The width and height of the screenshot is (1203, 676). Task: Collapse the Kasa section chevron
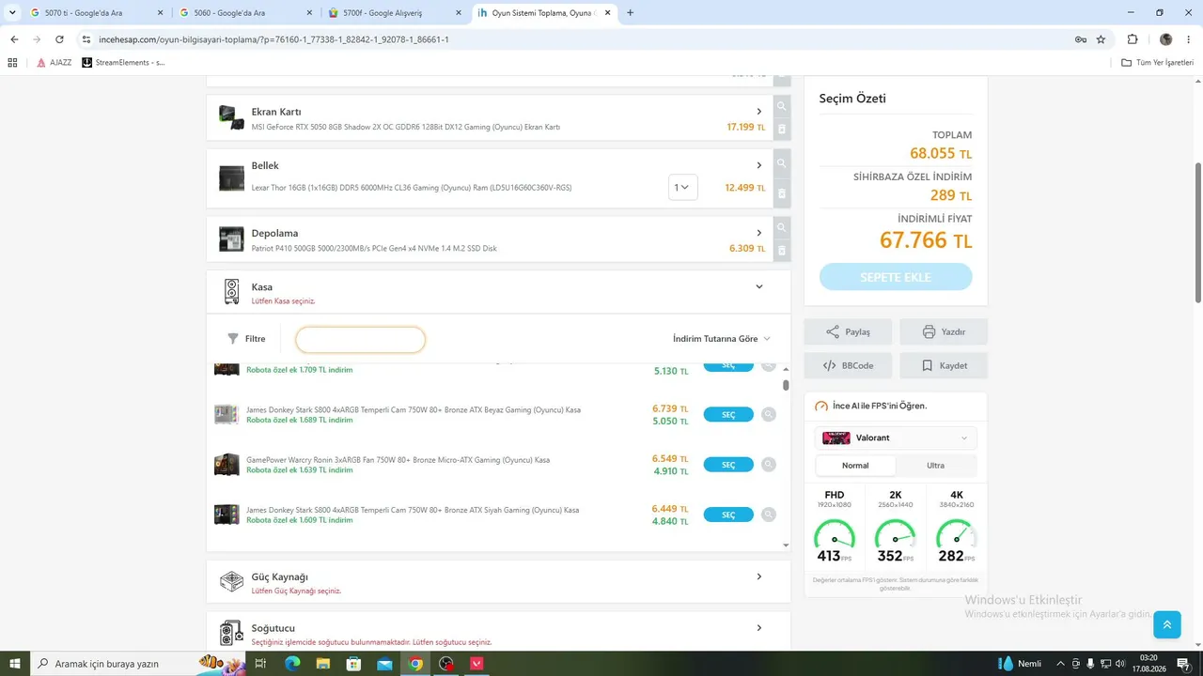[x=759, y=287]
